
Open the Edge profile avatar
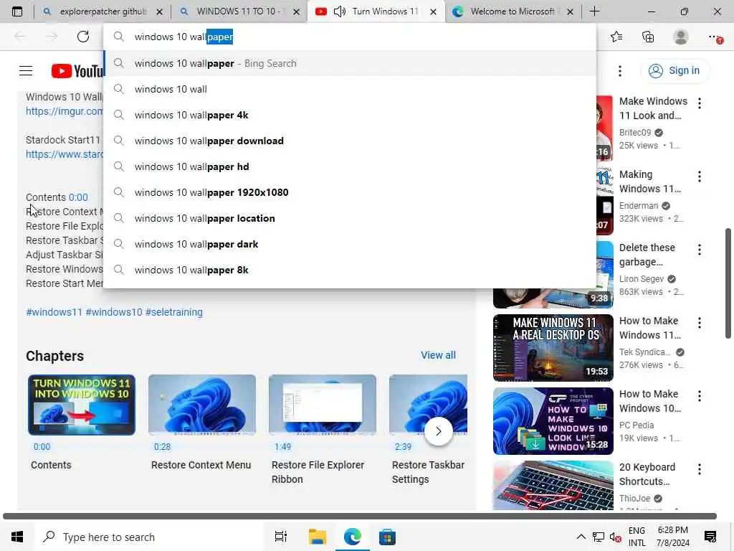click(681, 37)
